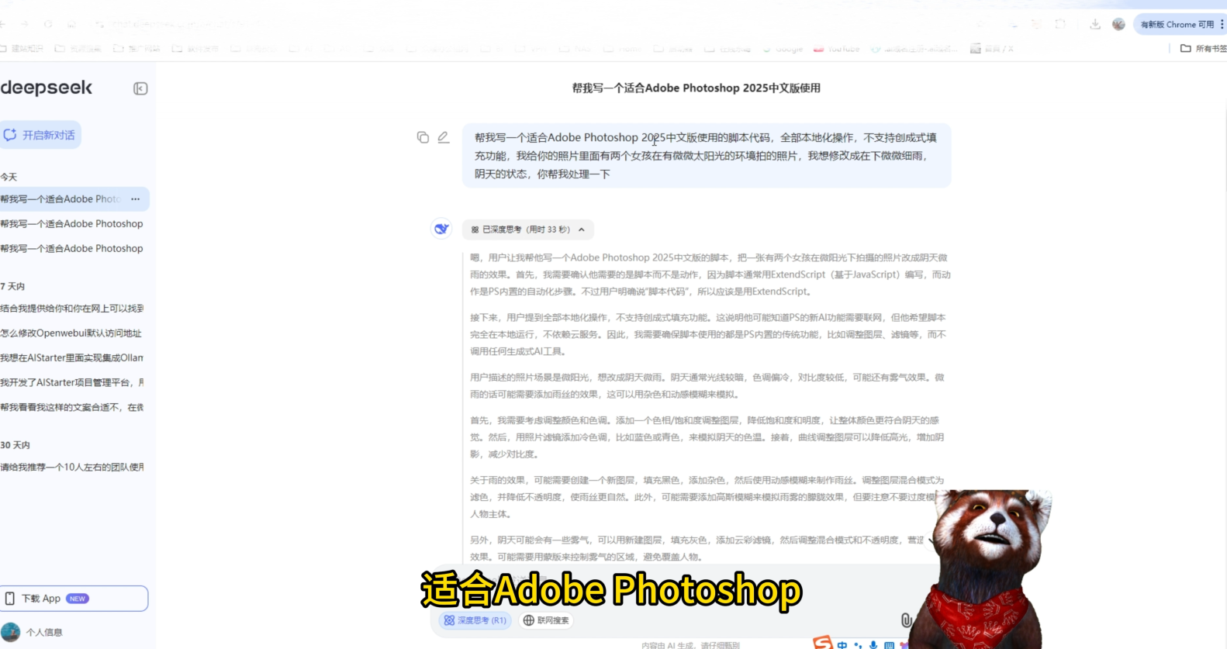Viewport: 1227px width, 649px height.
Task: Open 个人信息 profile menu
Action: click(x=33, y=632)
